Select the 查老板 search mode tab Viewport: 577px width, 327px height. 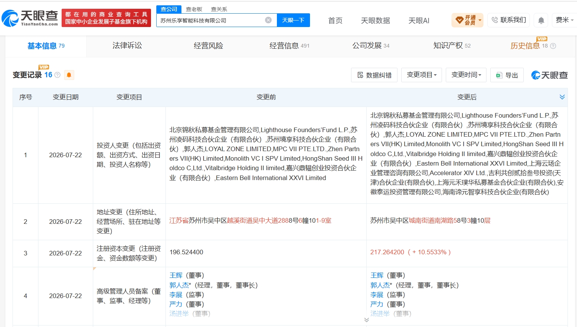click(x=194, y=9)
